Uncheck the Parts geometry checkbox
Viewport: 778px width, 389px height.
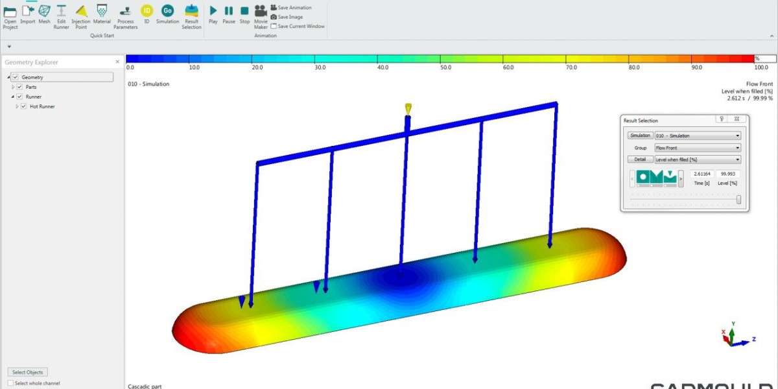tap(19, 87)
